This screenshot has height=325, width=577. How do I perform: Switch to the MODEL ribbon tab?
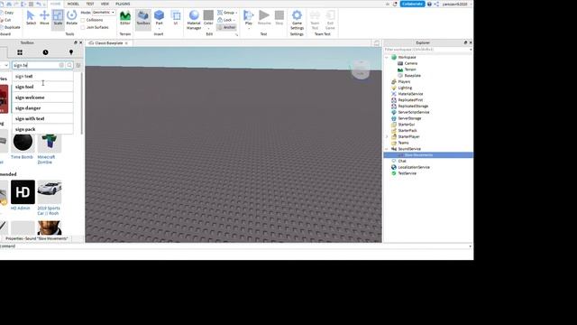[x=73, y=4]
